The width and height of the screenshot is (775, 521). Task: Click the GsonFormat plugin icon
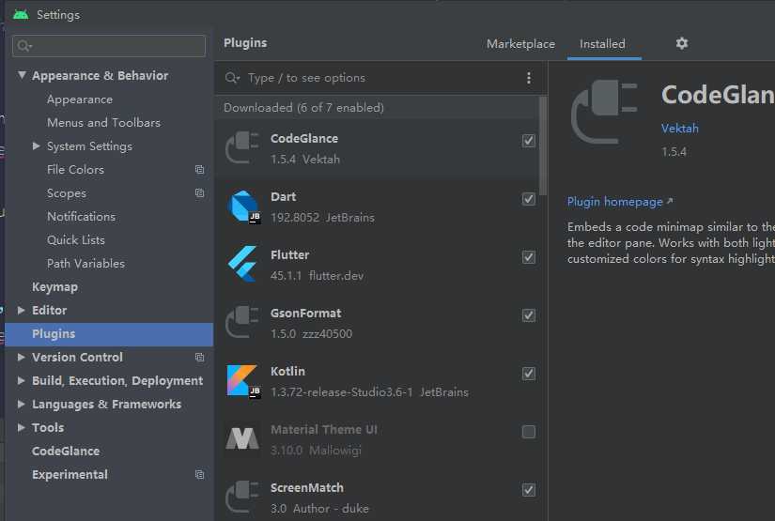click(241, 323)
